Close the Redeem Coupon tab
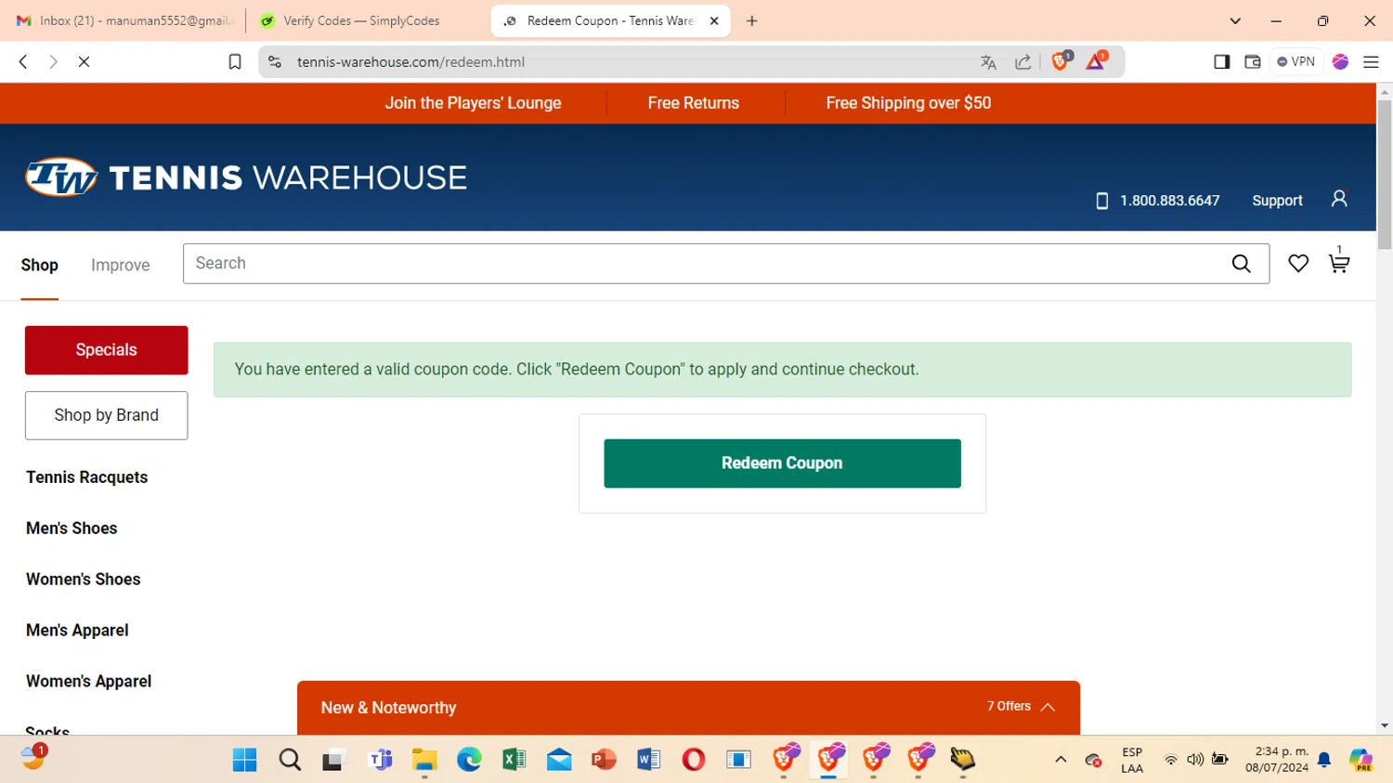Viewport: 1393px width, 783px height. point(714,20)
